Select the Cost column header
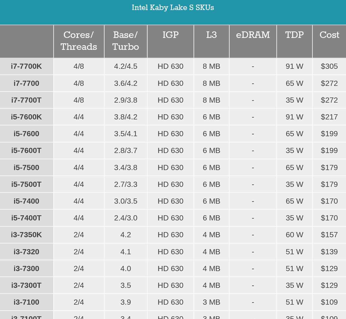Viewport: 346px width, 319px height. (329, 41)
